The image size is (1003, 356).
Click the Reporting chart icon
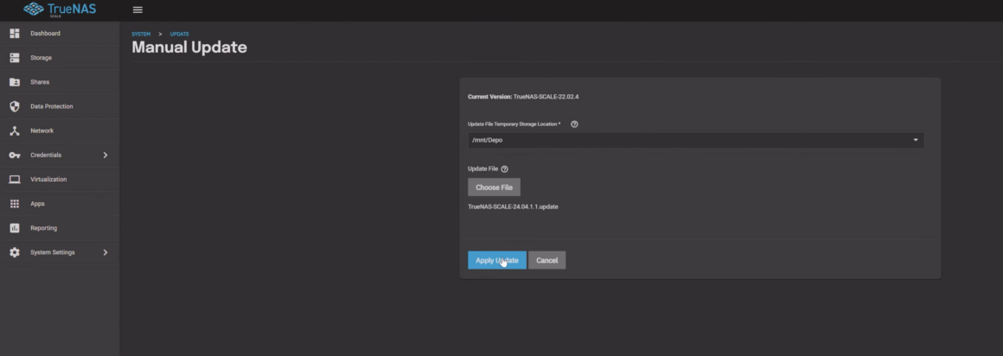[15, 228]
